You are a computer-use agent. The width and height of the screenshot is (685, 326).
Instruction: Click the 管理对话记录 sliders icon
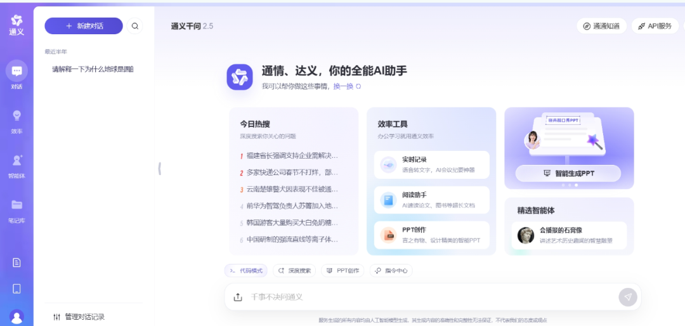(x=57, y=317)
